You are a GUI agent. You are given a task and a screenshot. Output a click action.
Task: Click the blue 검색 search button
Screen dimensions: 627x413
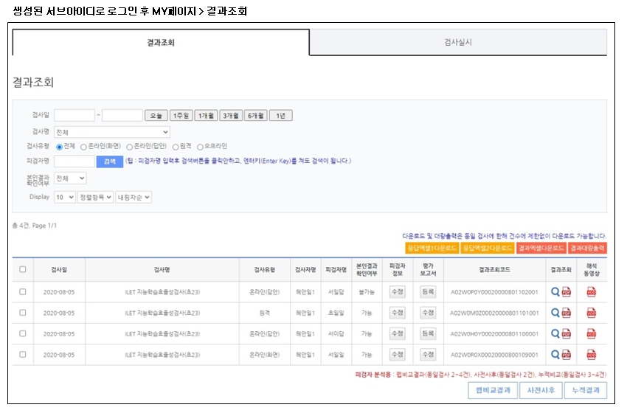(x=110, y=161)
